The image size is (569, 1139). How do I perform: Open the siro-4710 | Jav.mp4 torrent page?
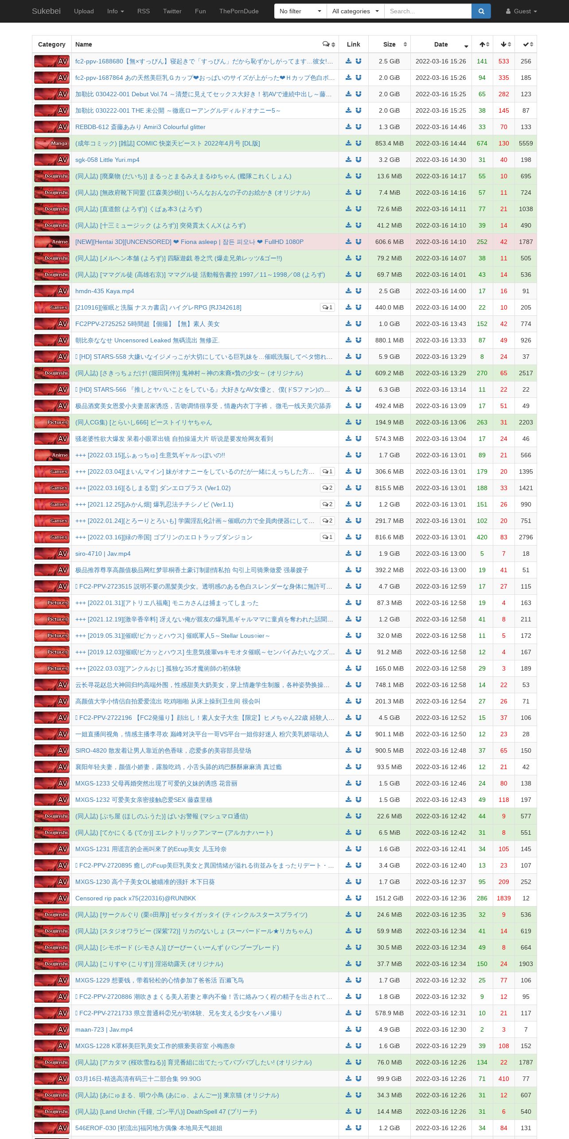pos(103,554)
